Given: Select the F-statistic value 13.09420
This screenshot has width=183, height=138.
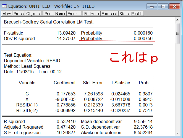Looking at the screenshot, I should [x=66, y=33].
